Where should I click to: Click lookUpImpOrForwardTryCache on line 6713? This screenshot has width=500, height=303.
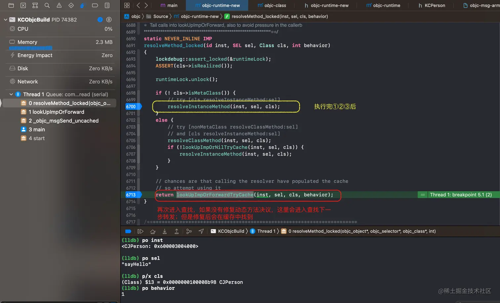click(x=215, y=195)
